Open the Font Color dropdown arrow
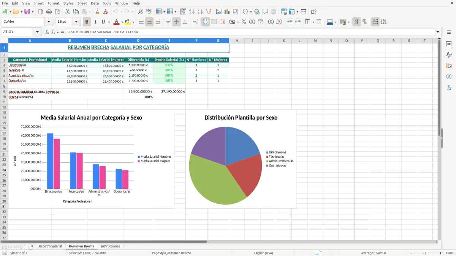 point(122,22)
